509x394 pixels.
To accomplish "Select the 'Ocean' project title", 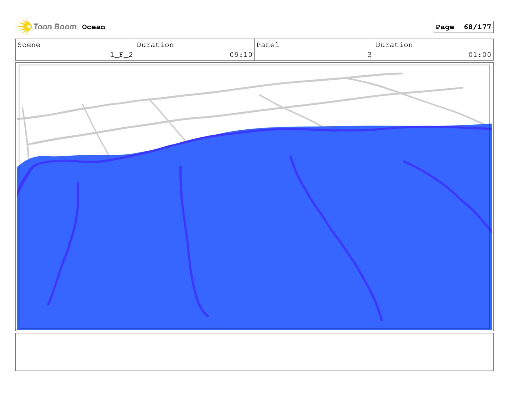I will [94, 27].
